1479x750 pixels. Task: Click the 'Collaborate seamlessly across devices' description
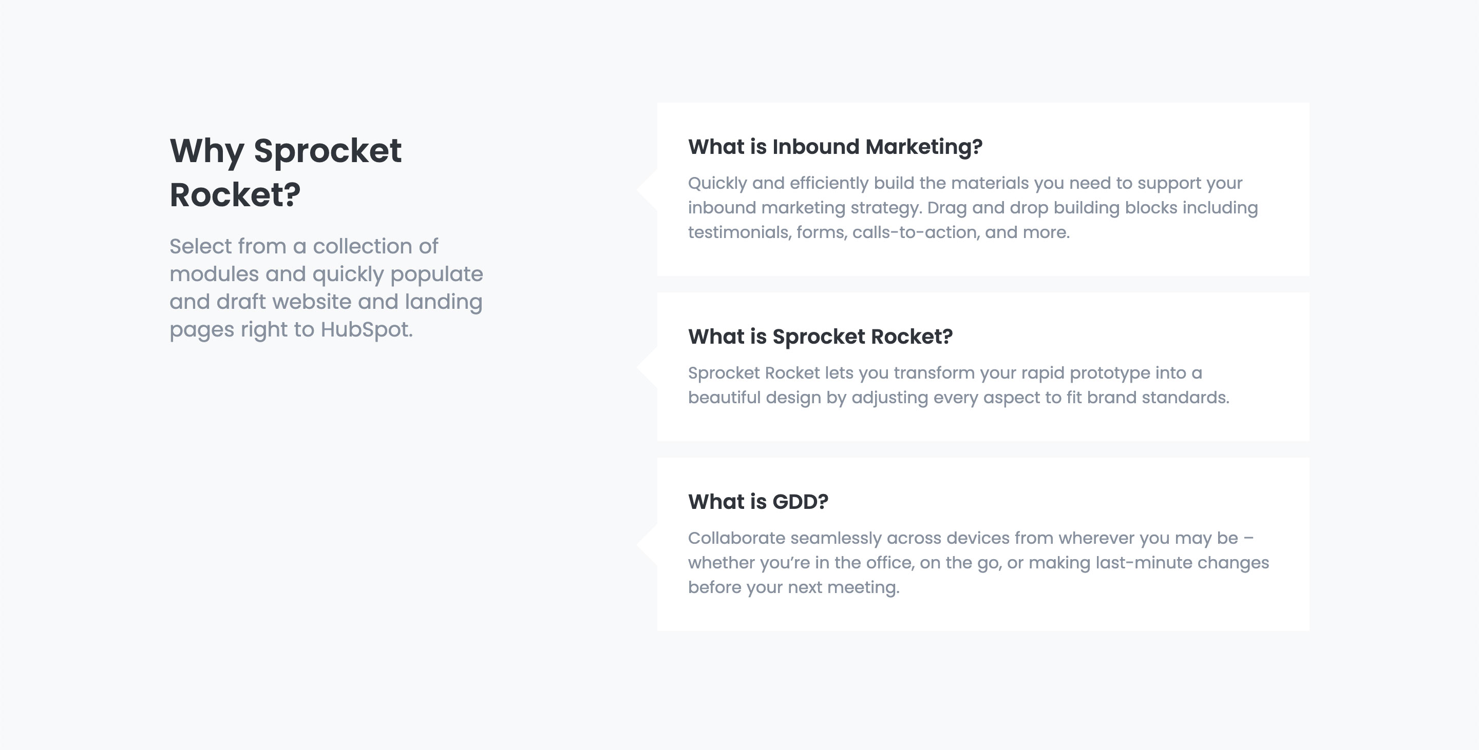point(978,562)
